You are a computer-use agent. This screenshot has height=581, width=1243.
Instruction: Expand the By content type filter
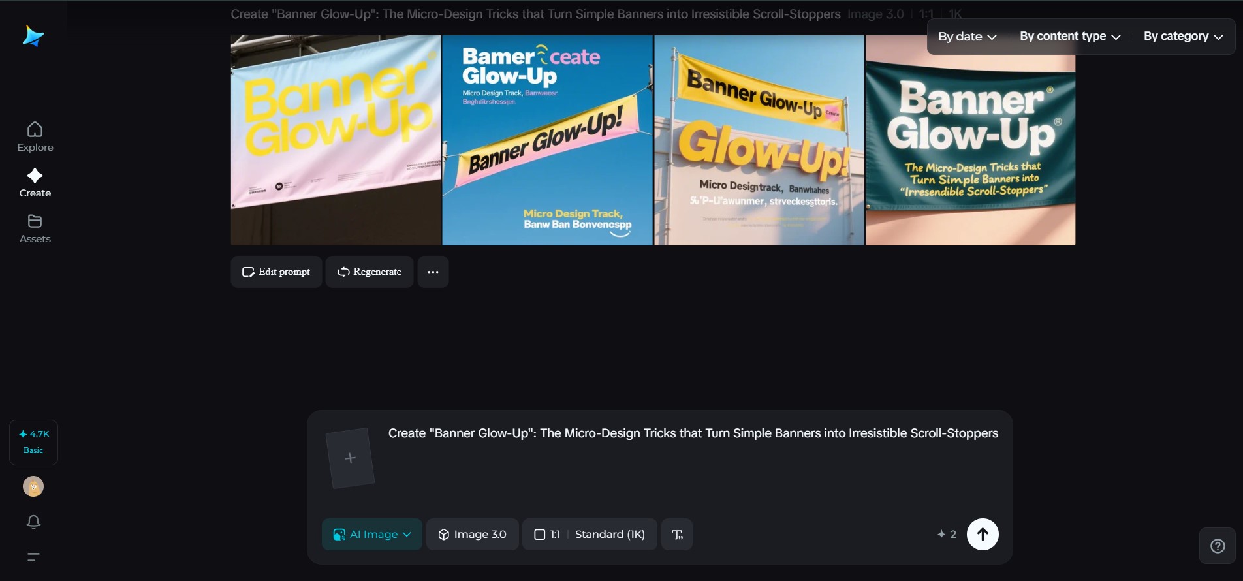coord(1070,37)
